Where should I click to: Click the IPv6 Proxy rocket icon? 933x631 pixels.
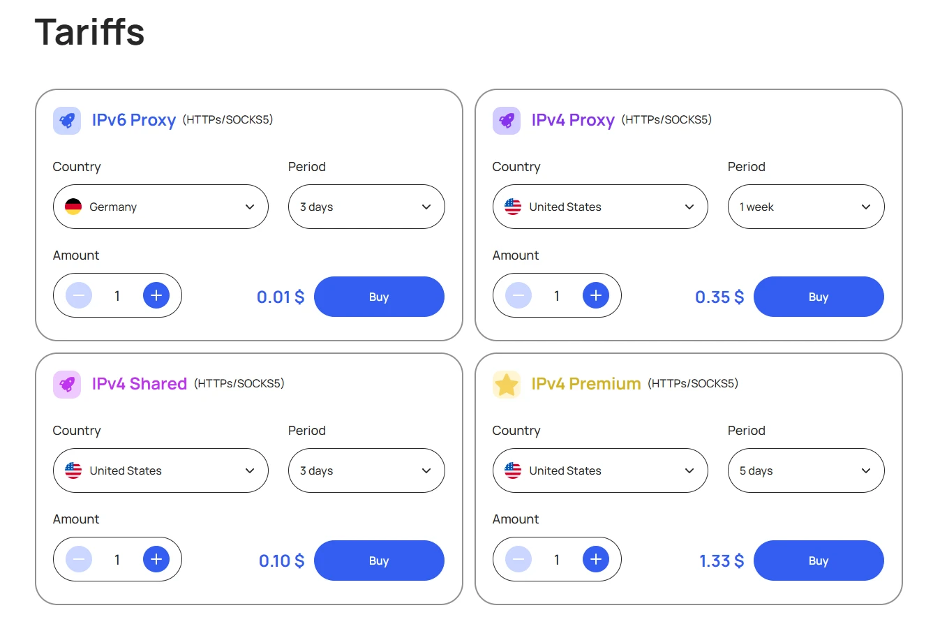pos(67,121)
